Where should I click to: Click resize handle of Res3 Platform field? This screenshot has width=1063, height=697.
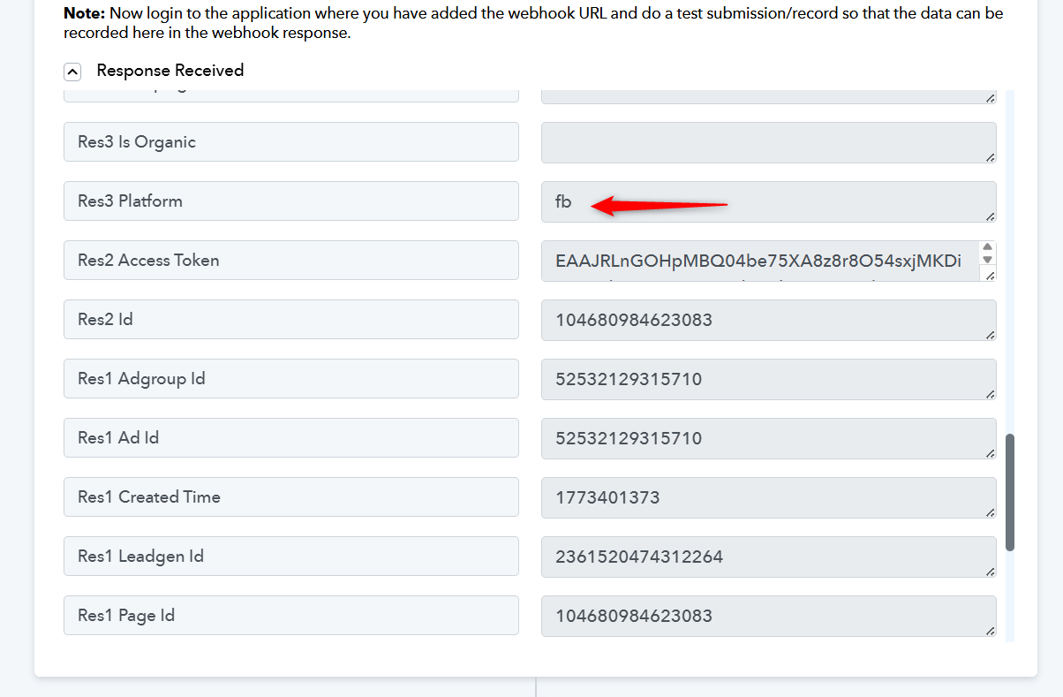click(990, 216)
